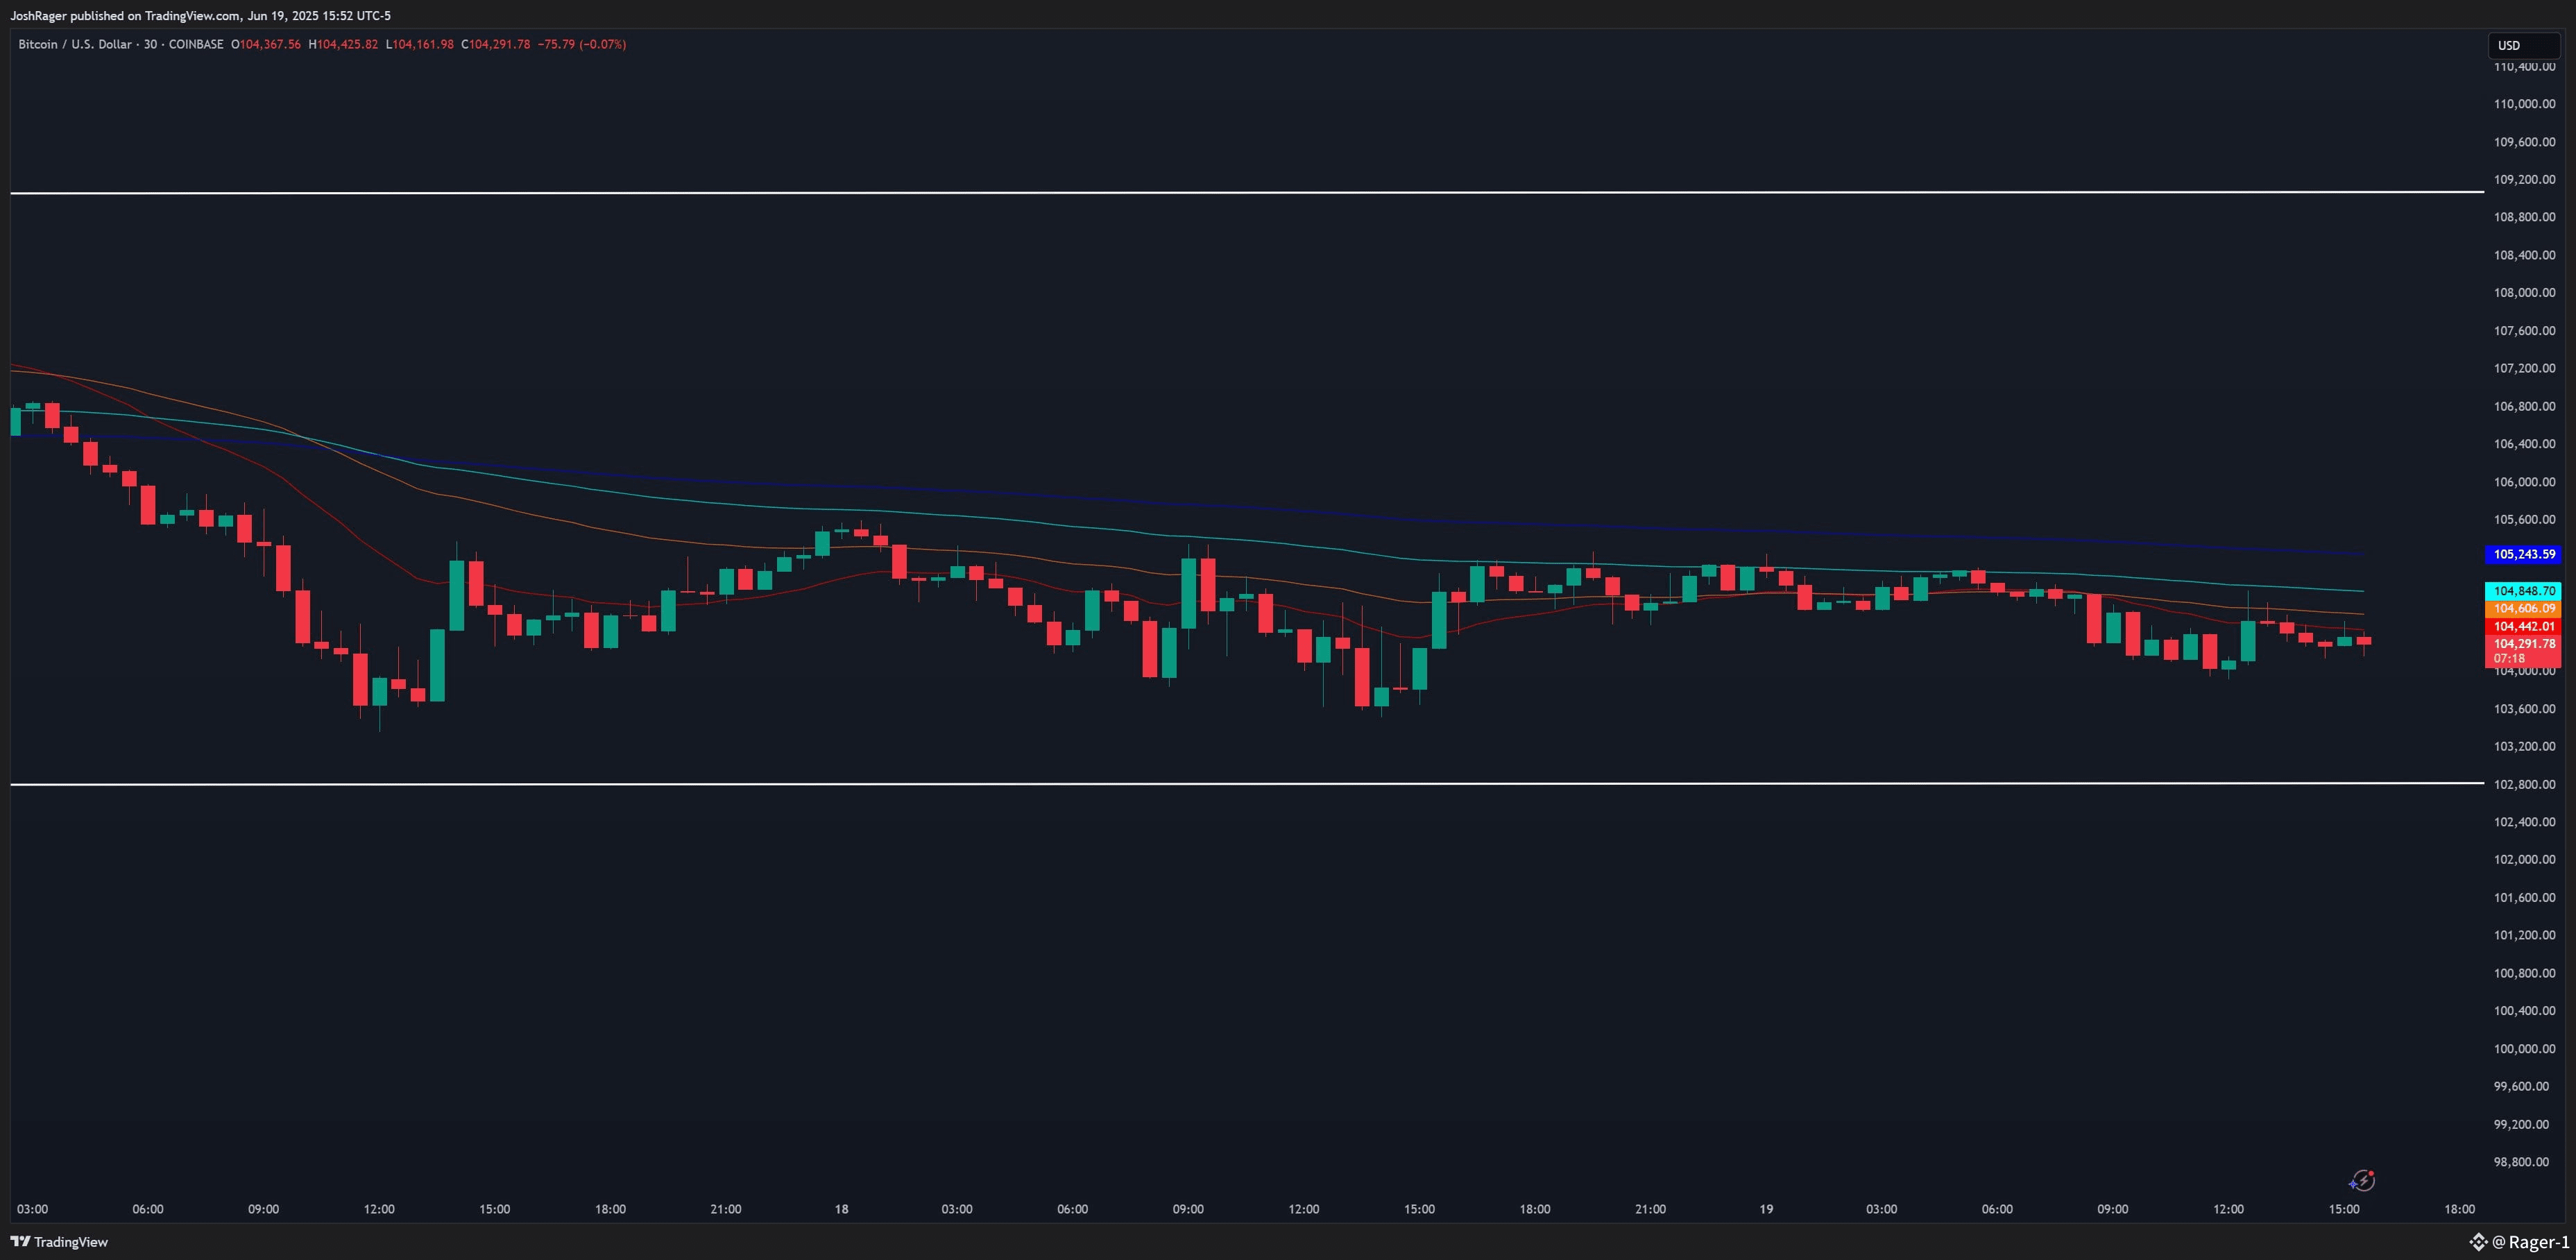Click the 106,400.00 price axis label
Image resolution: width=2576 pixels, height=1260 pixels.
coord(2524,444)
